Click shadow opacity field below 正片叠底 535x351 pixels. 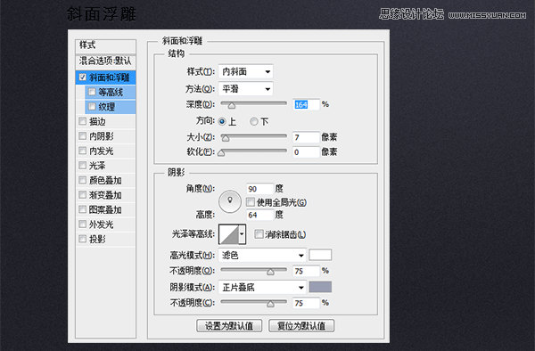306,303
